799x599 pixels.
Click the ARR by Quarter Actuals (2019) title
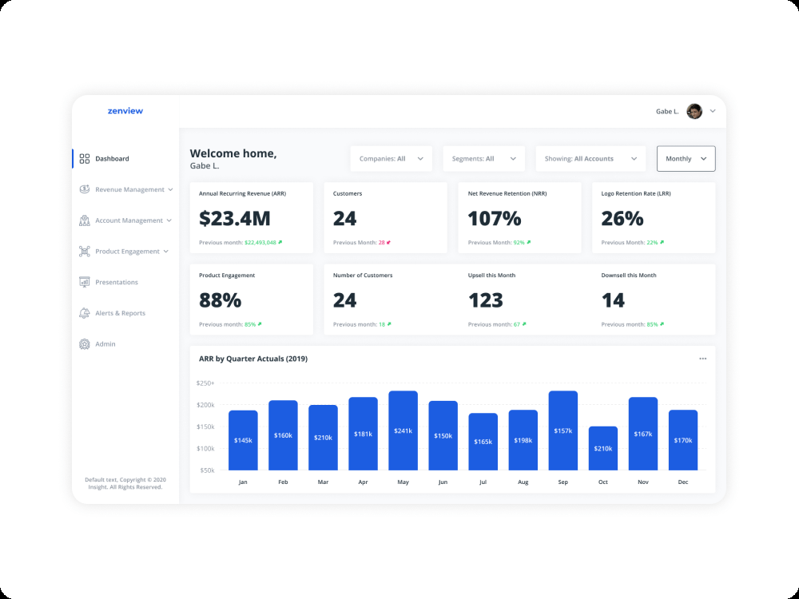(253, 359)
